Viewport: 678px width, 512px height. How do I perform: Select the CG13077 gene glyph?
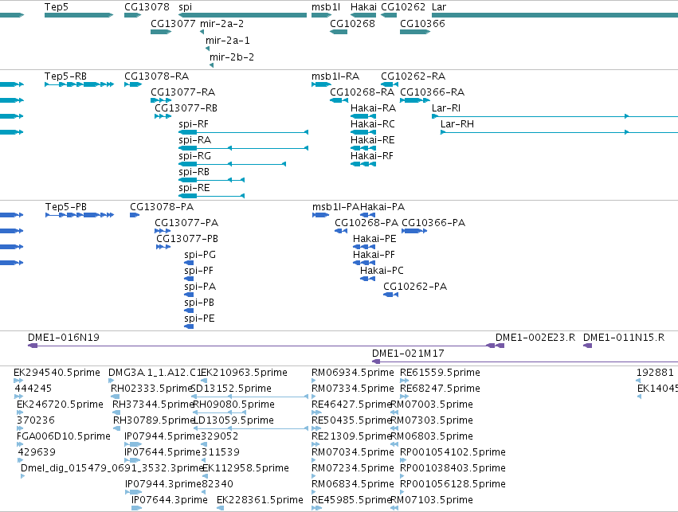pos(161,32)
